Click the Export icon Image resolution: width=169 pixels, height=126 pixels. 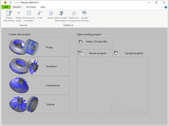point(51,16)
